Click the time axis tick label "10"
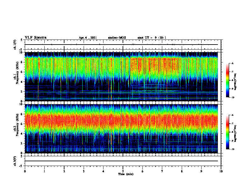This screenshot has height=192, width=249. point(221,171)
